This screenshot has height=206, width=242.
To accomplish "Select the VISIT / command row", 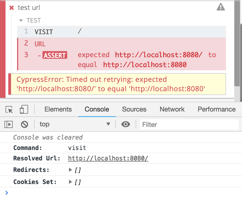I will coord(122,32).
